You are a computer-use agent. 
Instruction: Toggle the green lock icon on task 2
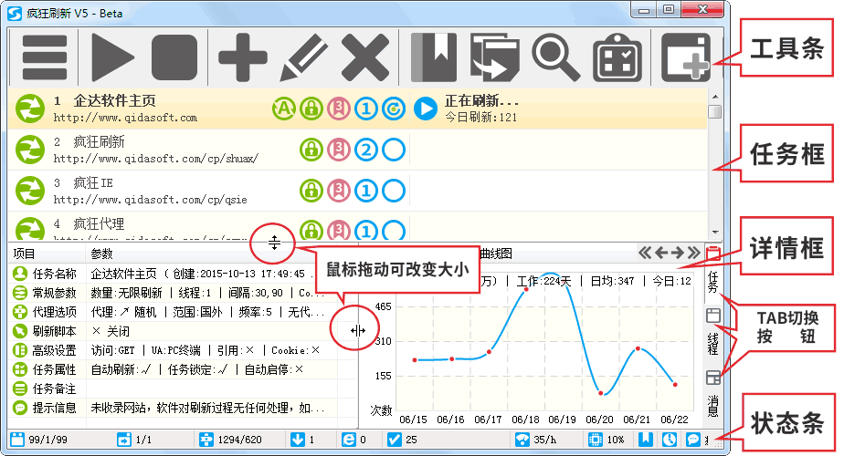point(311,150)
